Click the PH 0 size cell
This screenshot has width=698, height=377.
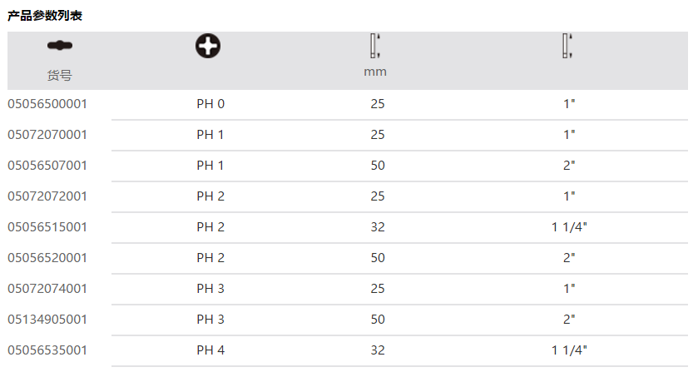coord(210,104)
